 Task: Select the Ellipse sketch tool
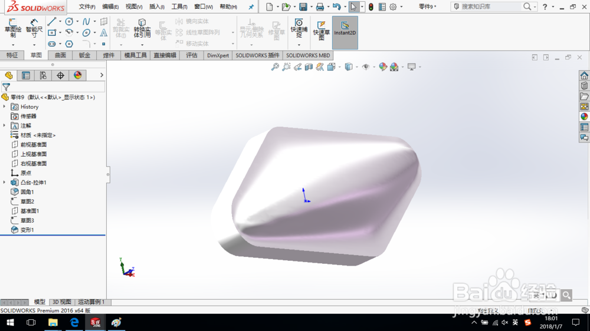86,32
